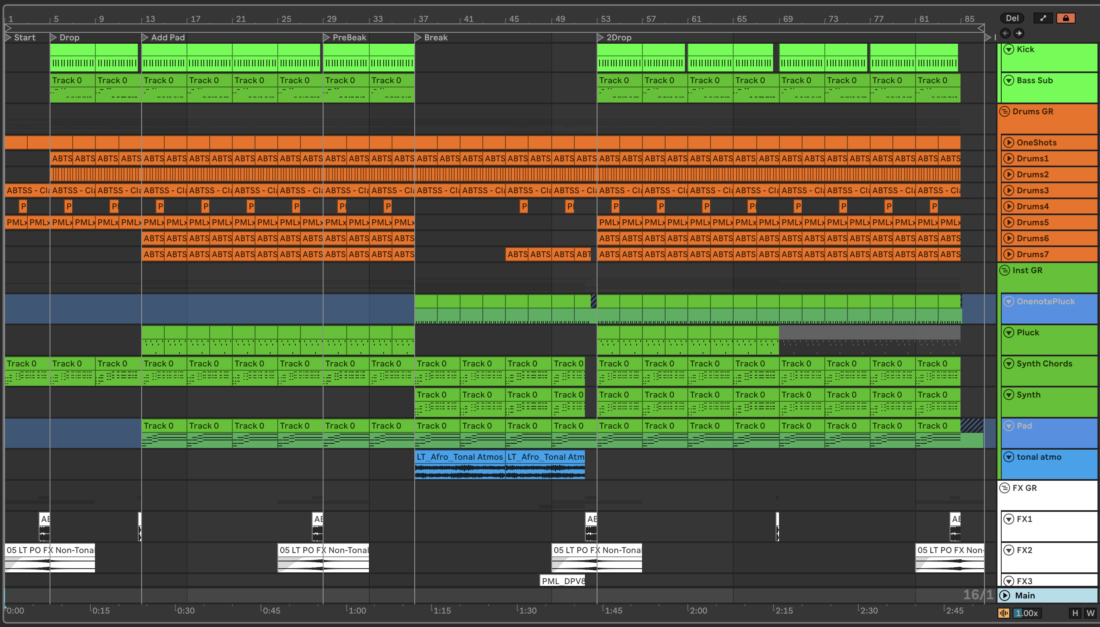The width and height of the screenshot is (1100, 627).
Task: Click the H optimize height button
Action: [x=1075, y=613]
